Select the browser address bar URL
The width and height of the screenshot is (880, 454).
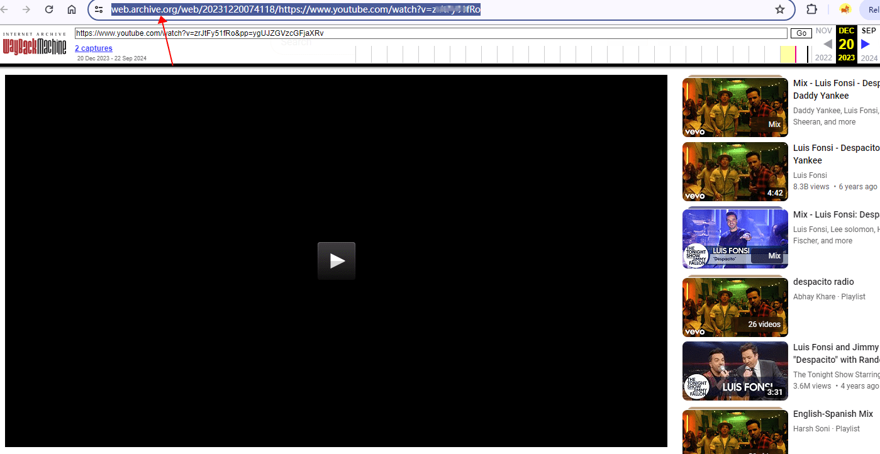296,9
